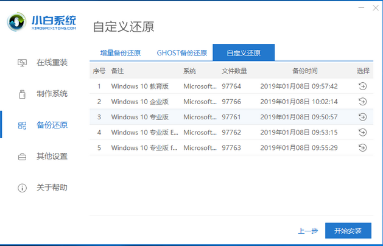Click the 文件数量 column header
Screen dimensions: 383x246
(234, 71)
